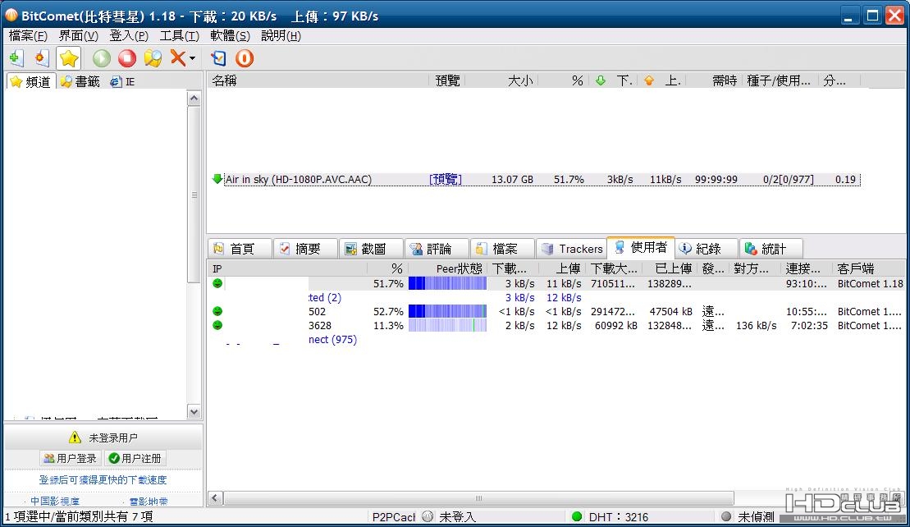Click the red stop task button

[126, 58]
